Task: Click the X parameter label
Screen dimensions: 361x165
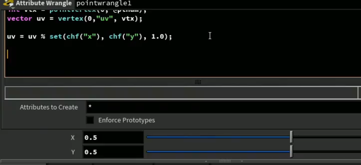Action: point(73,138)
